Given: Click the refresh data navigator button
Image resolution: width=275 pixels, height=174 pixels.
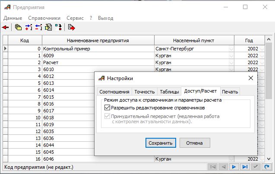Looking at the screenshot, I should 267,167.
